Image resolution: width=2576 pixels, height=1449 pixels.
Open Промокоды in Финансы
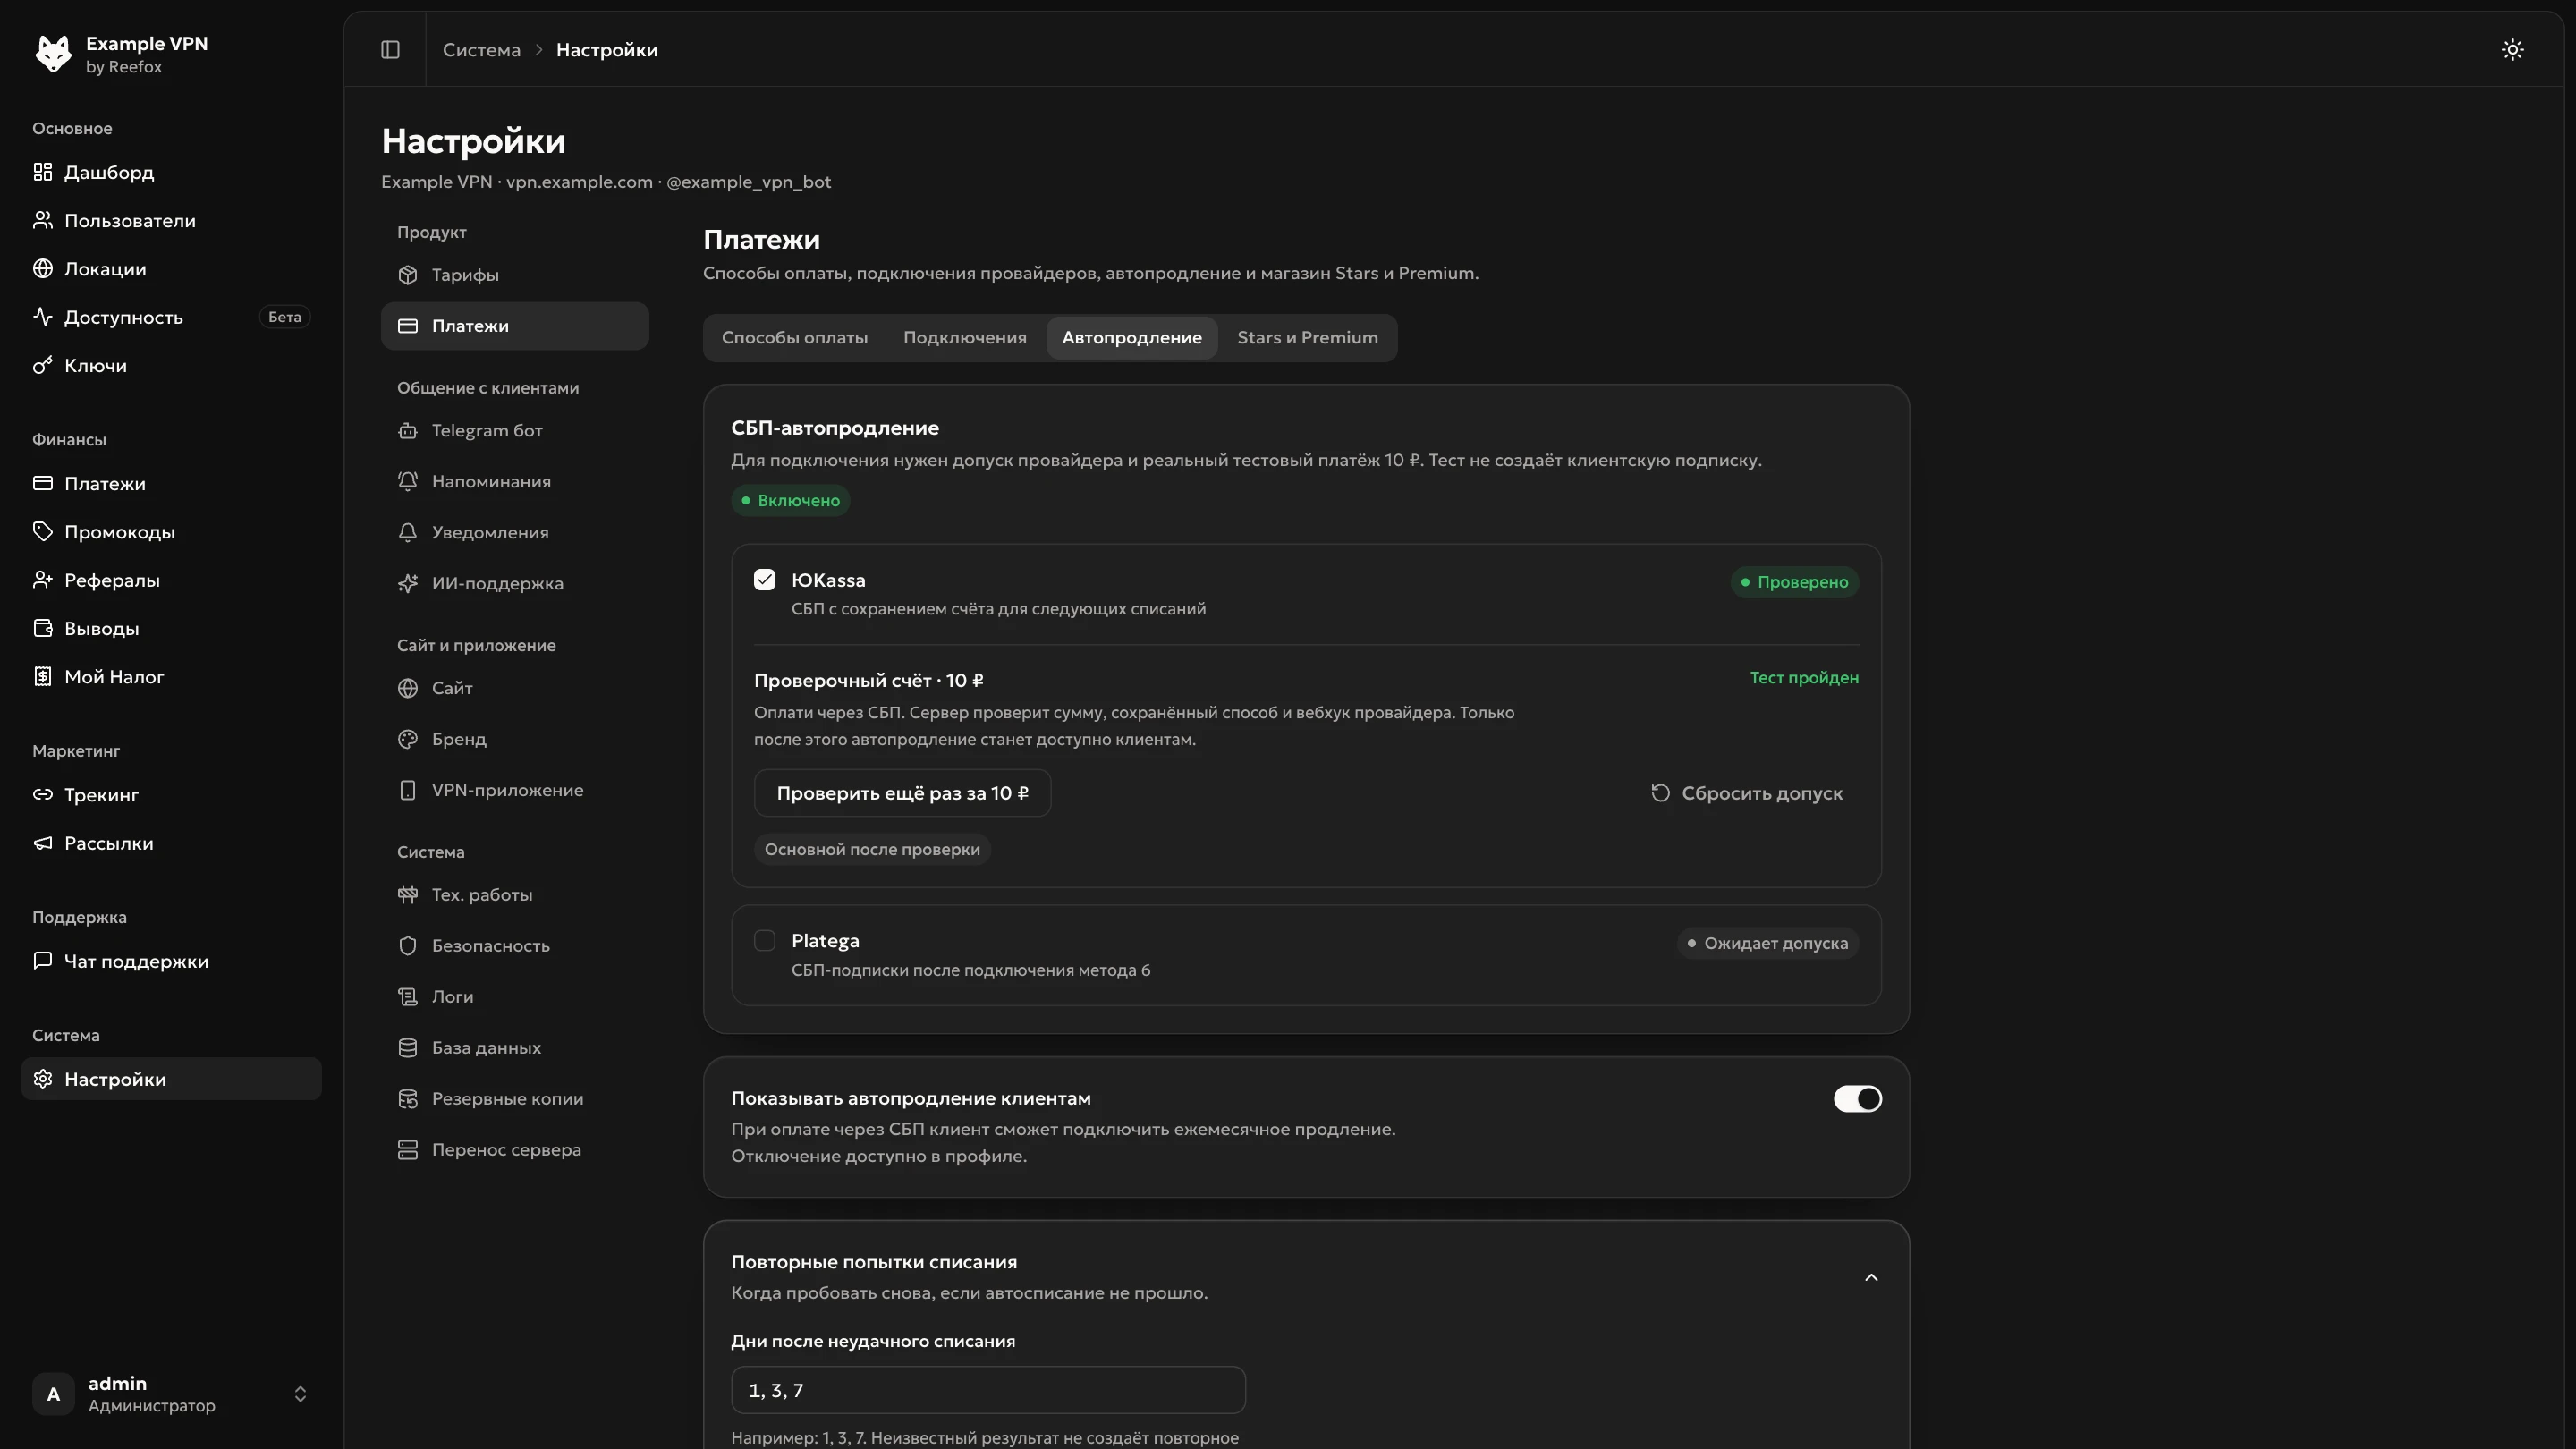coord(171,532)
